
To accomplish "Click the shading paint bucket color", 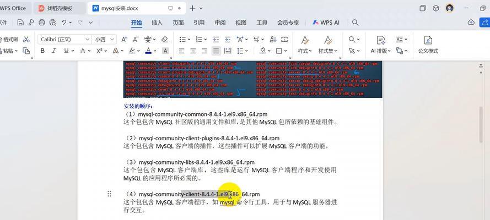I will tap(263, 51).
